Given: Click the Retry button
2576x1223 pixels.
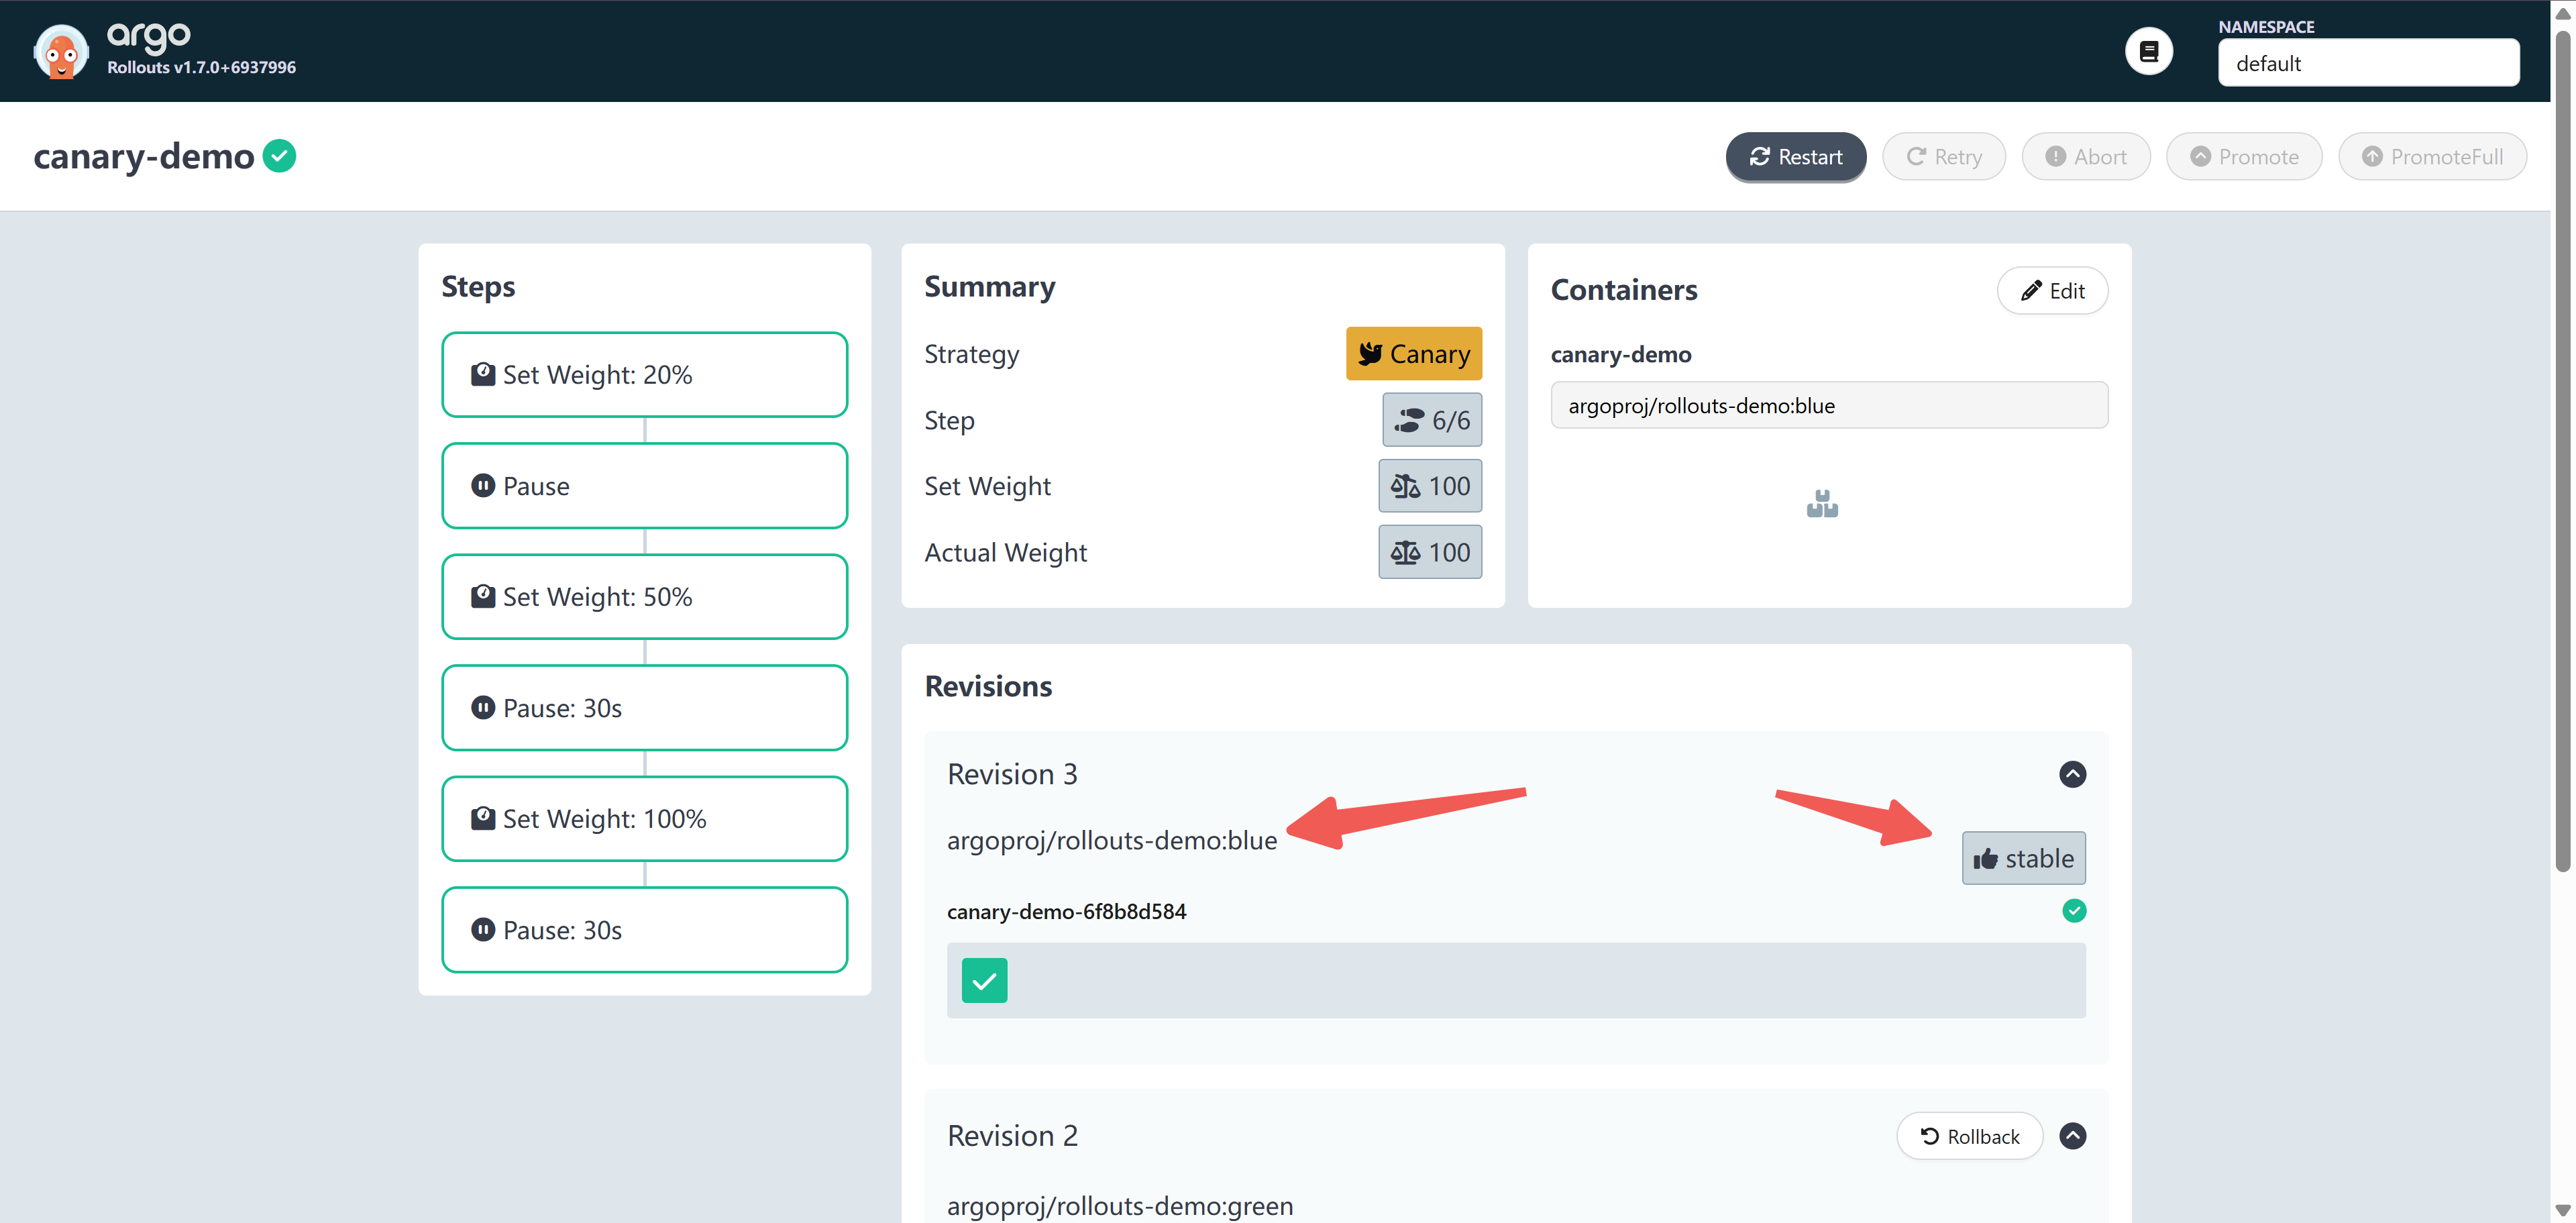Looking at the screenshot, I should click(x=1943, y=157).
